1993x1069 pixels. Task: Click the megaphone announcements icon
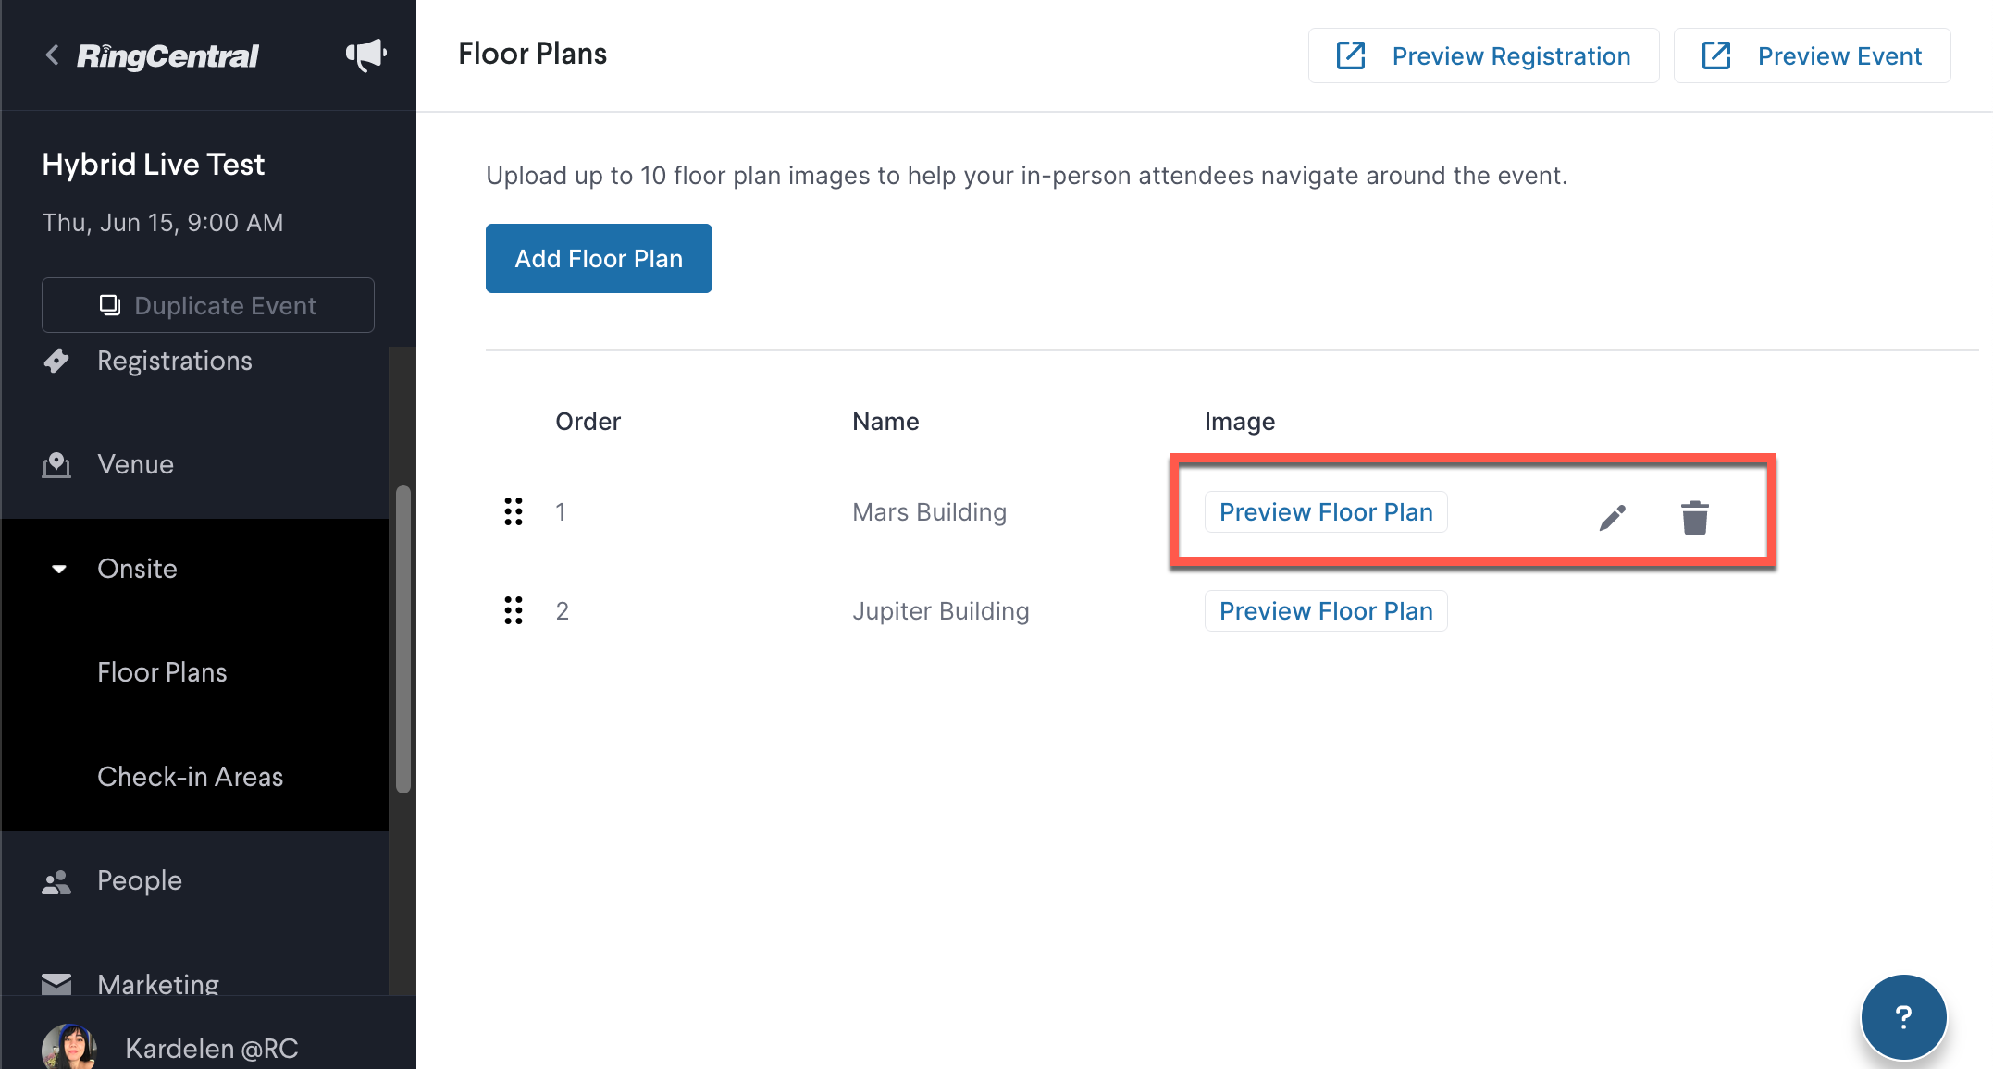click(x=366, y=55)
